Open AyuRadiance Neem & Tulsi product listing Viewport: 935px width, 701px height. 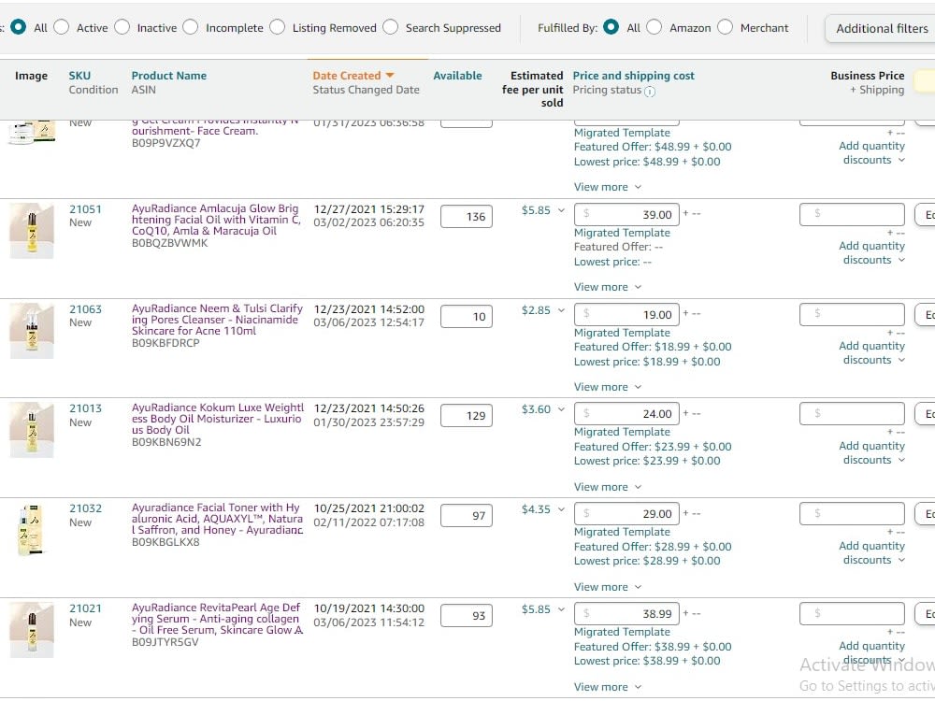click(217, 320)
